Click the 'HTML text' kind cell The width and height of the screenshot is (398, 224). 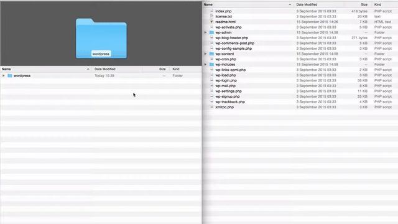click(x=383, y=22)
